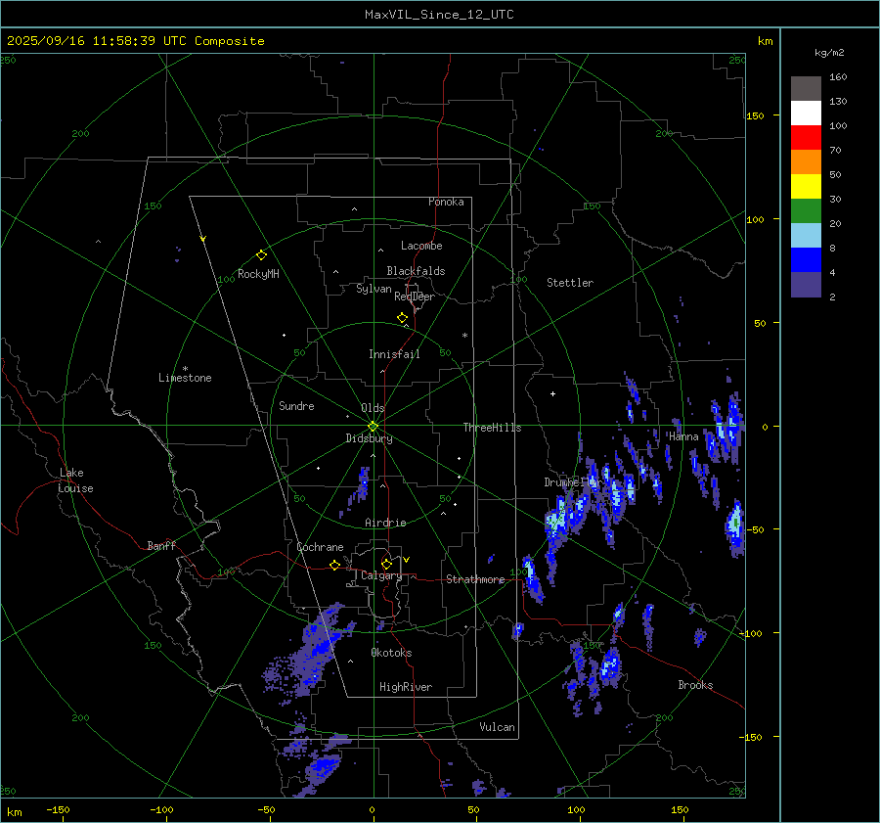Select the green legend color swatch
Image resolution: width=880 pixels, height=823 pixels.
click(x=806, y=210)
